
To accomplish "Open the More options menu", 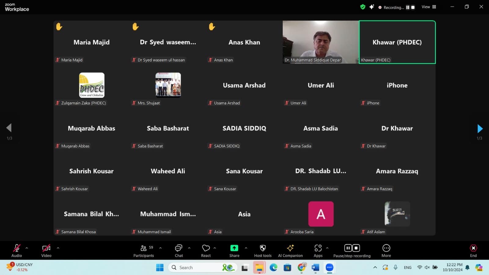I will (386, 251).
